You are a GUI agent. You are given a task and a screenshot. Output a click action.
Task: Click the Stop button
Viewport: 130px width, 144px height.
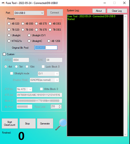[28, 124]
